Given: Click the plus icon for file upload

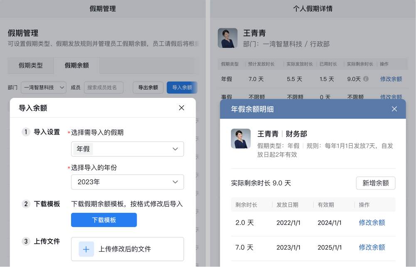Looking at the screenshot, I should click(x=86, y=249).
